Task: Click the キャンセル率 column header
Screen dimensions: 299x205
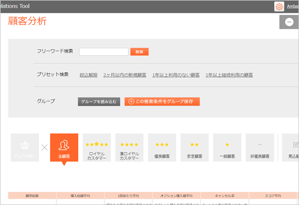Action: click(225, 196)
